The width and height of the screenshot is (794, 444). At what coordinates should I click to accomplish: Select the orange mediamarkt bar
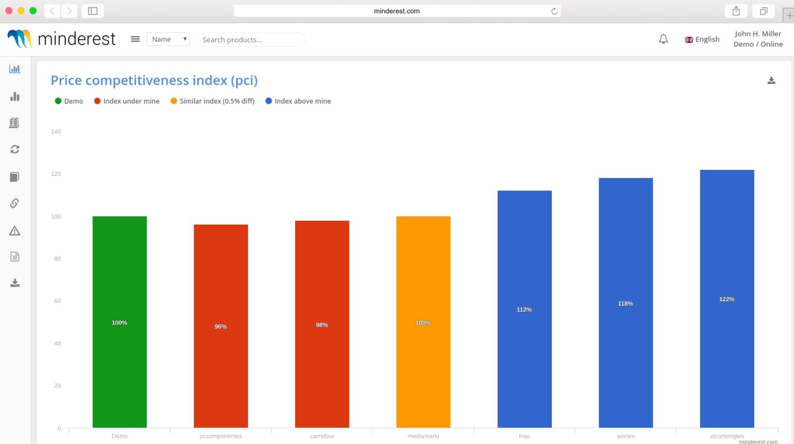coord(423,322)
